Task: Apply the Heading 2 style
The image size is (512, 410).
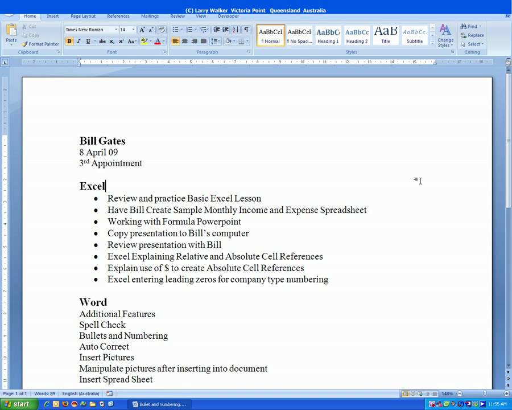Action: pos(357,35)
